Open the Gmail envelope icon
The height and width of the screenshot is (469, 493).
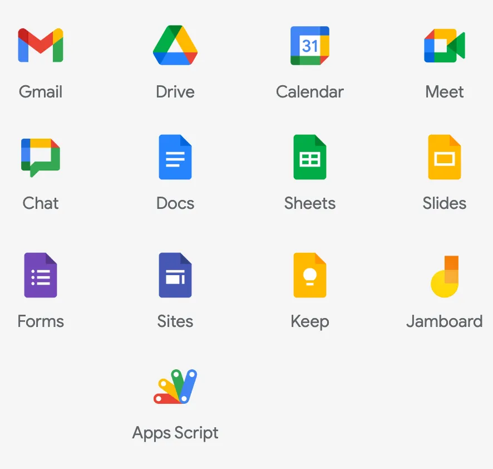click(41, 45)
